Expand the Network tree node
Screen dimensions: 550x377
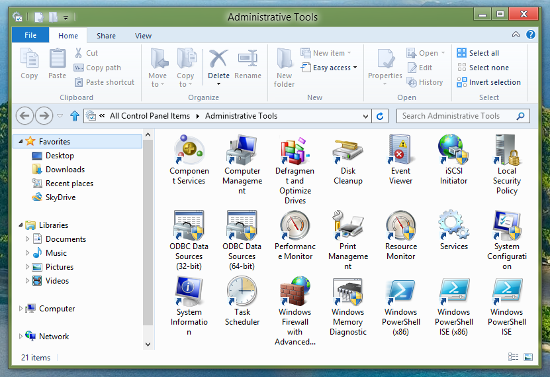point(21,337)
